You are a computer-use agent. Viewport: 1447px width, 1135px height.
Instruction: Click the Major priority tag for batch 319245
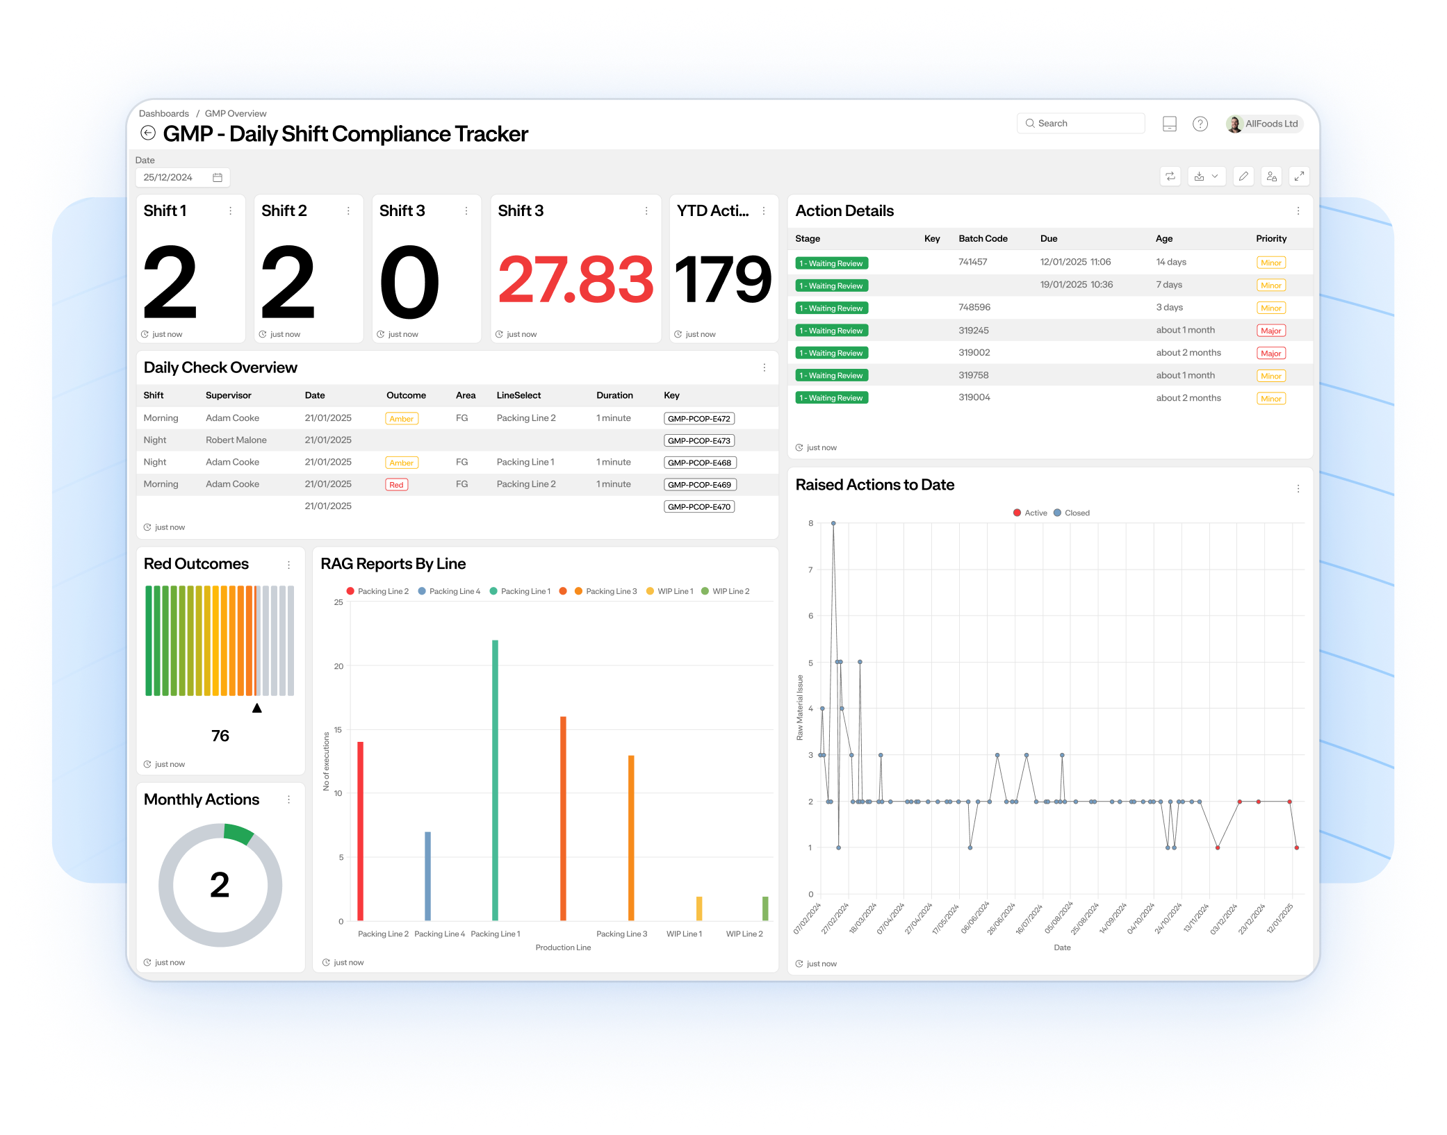pyautogui.click(x=1271, y=331)
